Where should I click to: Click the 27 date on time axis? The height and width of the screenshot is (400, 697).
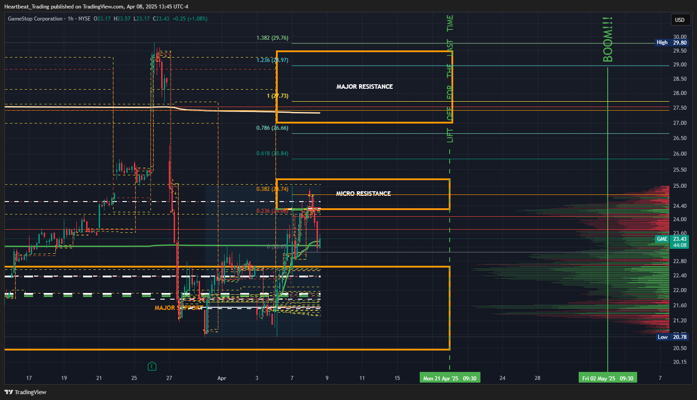[x=169, y=378]
